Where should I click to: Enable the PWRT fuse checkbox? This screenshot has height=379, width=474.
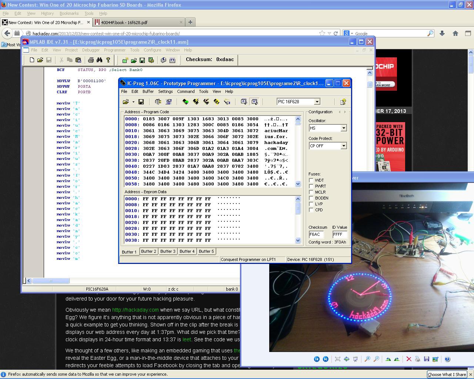pos(311,186)
